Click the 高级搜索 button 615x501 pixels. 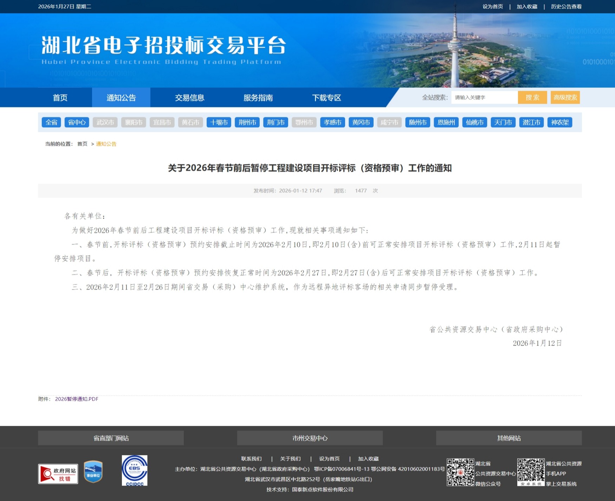coord(565,97)
